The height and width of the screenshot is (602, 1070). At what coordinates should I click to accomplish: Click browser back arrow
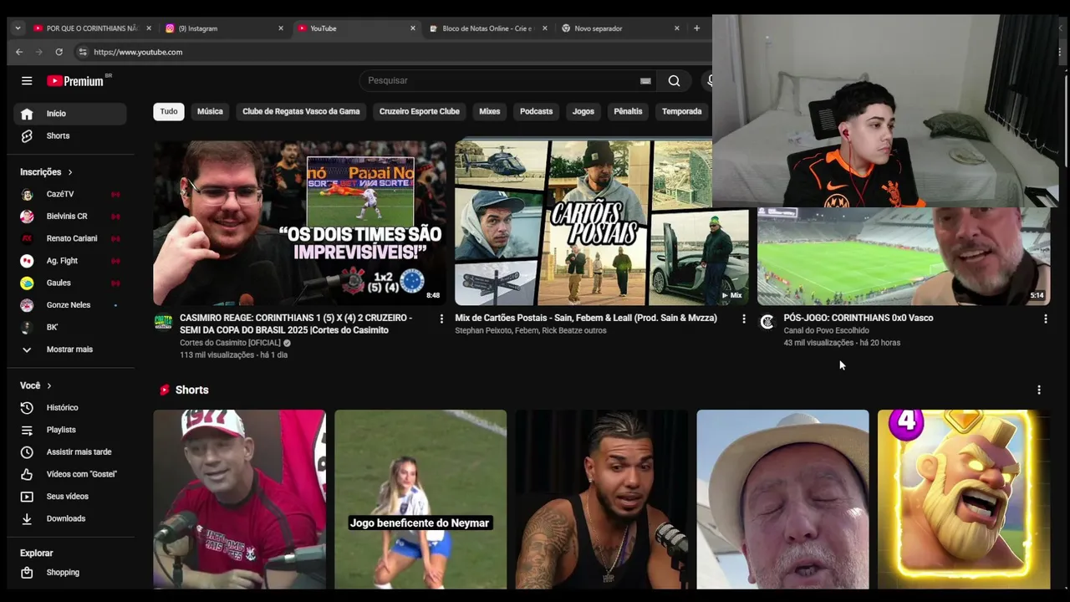[x=19, y=52]
